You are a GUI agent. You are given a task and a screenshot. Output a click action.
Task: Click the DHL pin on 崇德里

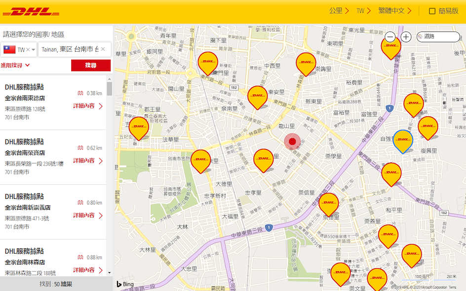click(329, 204)
